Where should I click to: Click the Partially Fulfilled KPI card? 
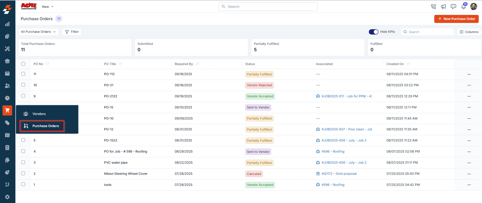pyautogui.click(x=308, y=47)
